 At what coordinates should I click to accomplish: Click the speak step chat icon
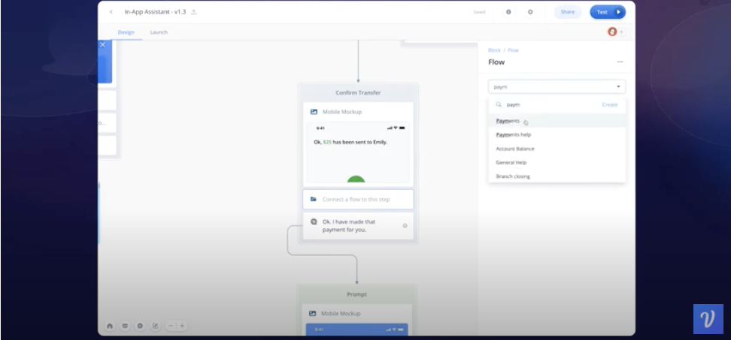[314, 222]
